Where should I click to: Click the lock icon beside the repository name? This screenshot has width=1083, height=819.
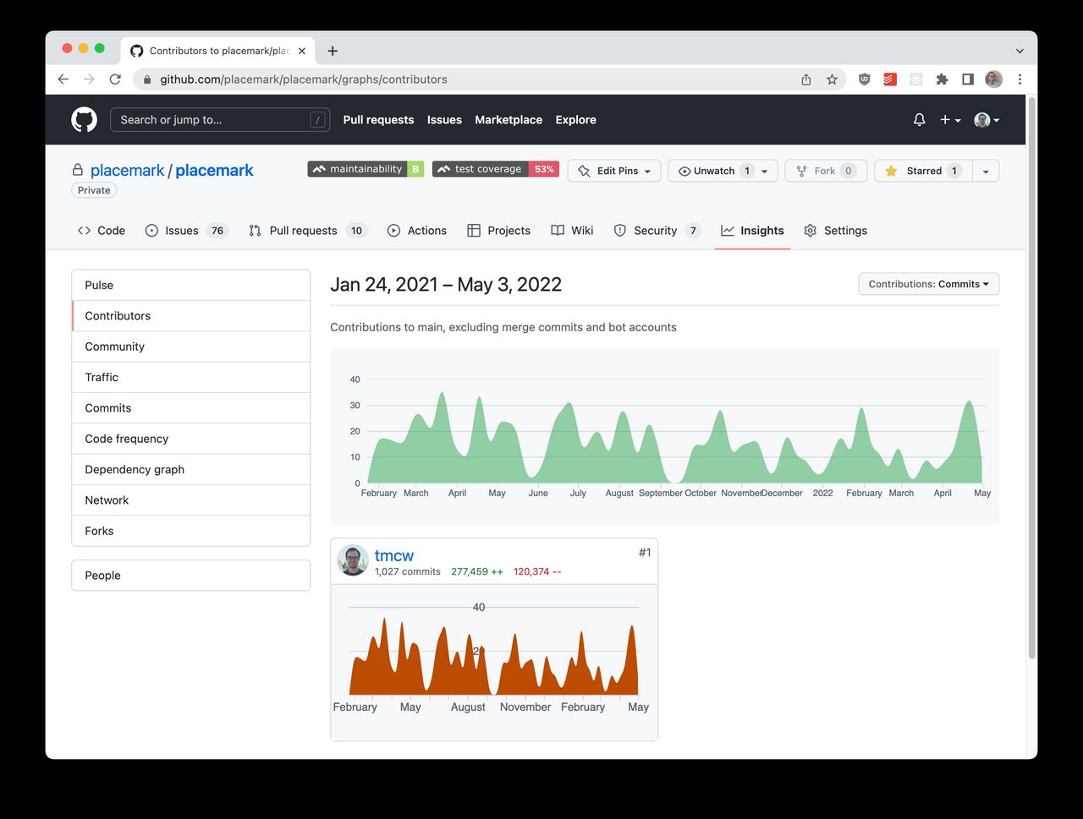tap(76, 170)
